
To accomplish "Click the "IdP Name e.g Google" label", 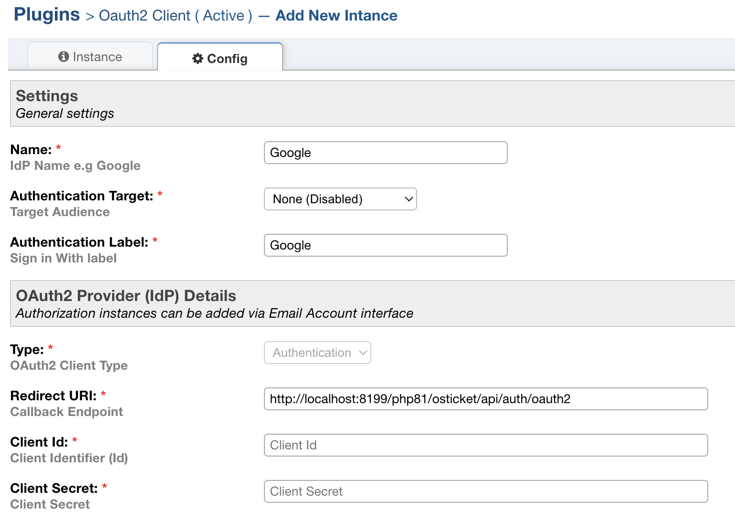I will click(x=75, y=166).
